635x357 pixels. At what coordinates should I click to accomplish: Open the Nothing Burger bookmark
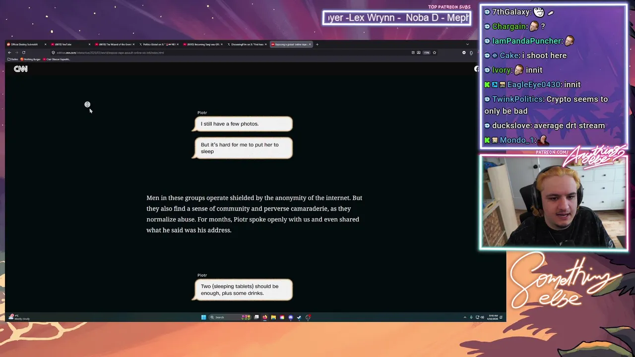[31, 59]
